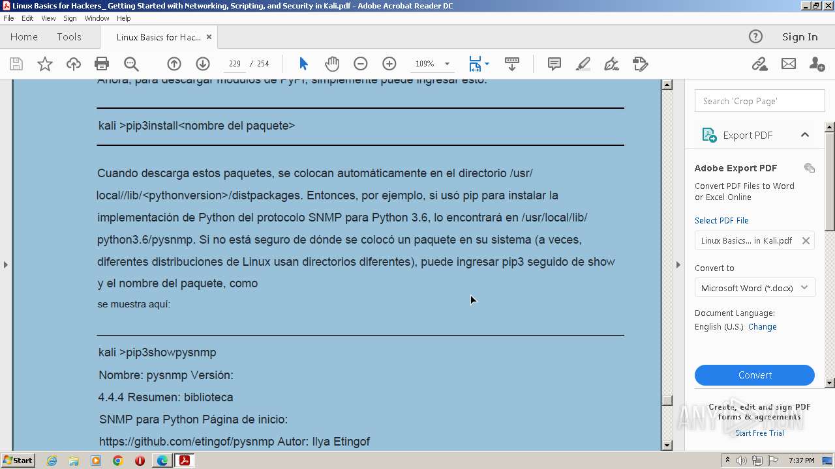The width and height of the screenshot is (835, 469).
Task: Open the View menu
Action: click(48, 18)
